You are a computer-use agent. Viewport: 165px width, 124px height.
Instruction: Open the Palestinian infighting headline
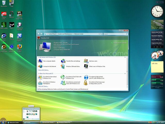157,36
